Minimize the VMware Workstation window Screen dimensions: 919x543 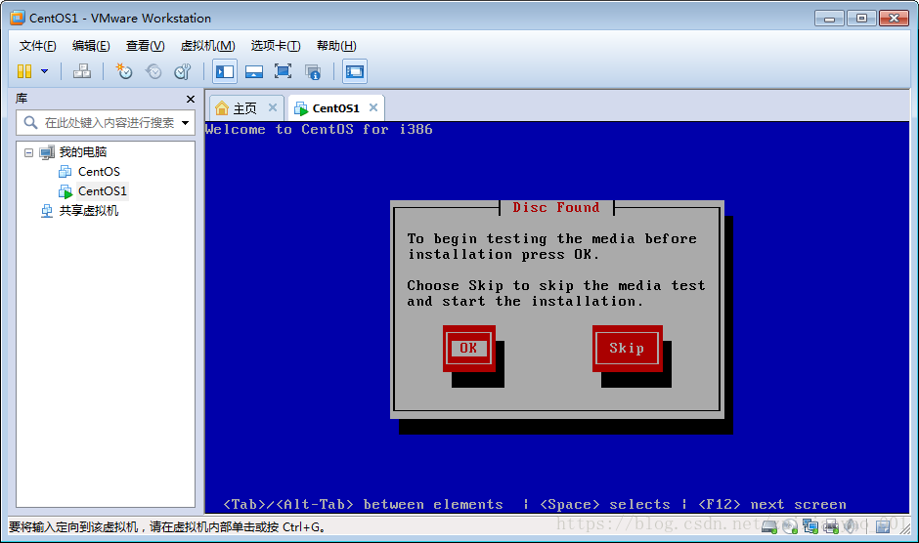click(x=829, y=19)
